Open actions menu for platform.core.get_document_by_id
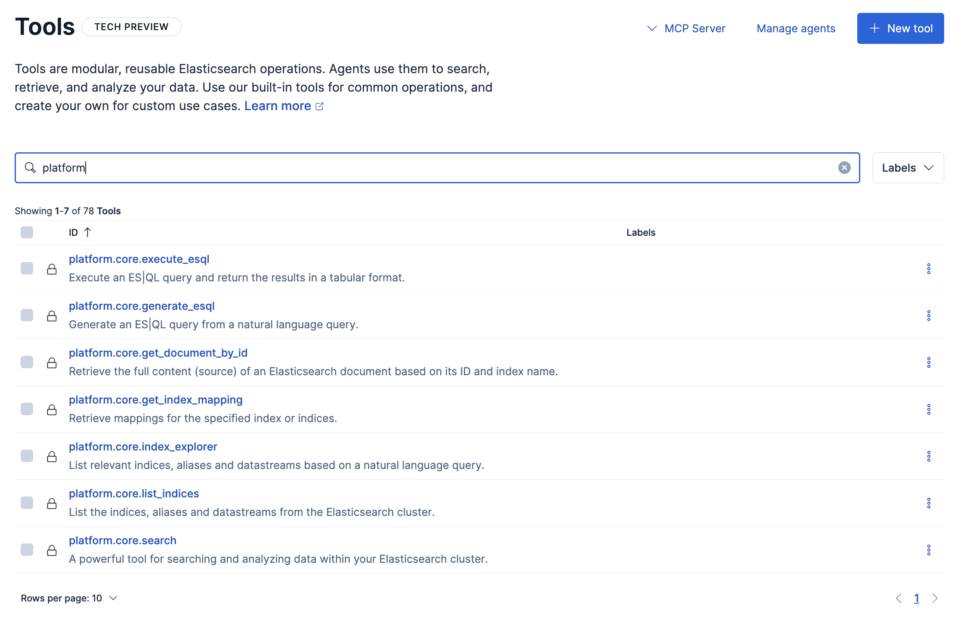This screenshot has width=970, height=623. pyautogui.click(x=928, y=363)
